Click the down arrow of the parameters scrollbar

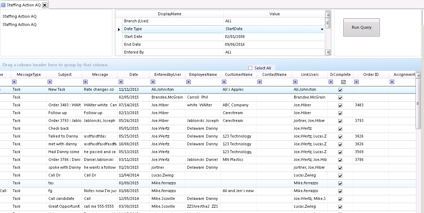[328, 52]
